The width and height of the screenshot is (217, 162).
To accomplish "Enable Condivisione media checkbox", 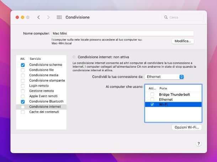I will [23, 75].
